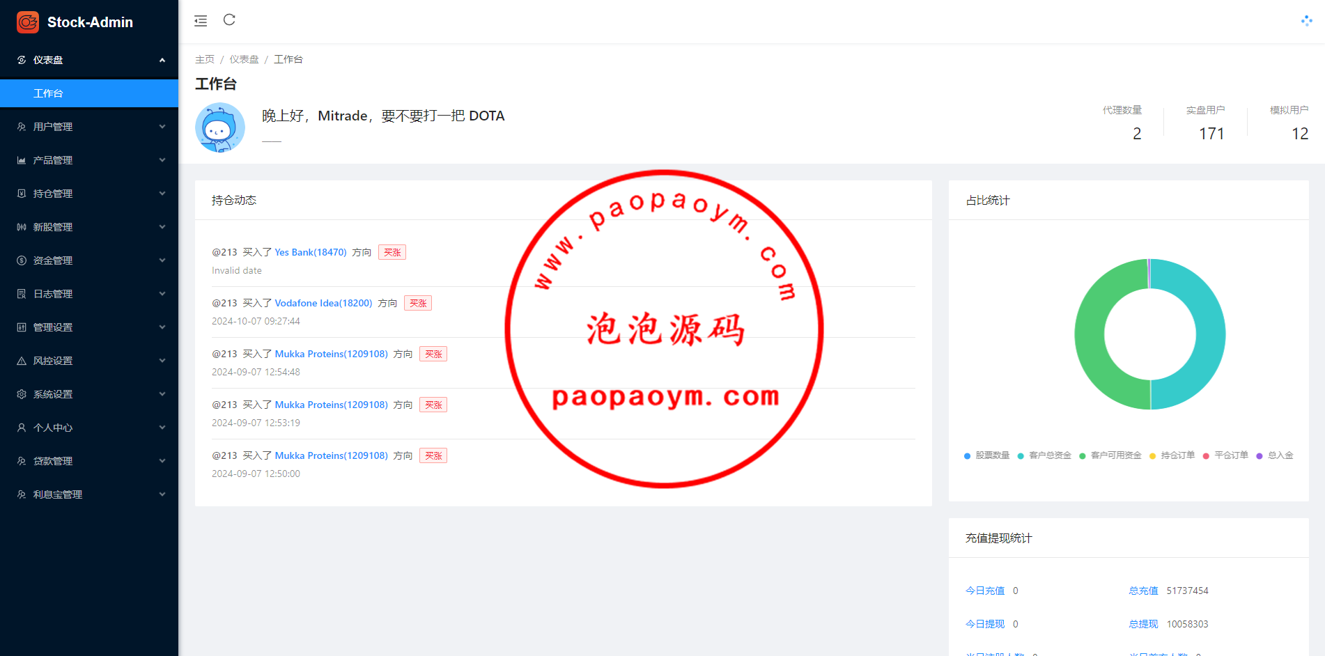
Task: Expand the 产品管理 submenu arrow
Action: 162,160
